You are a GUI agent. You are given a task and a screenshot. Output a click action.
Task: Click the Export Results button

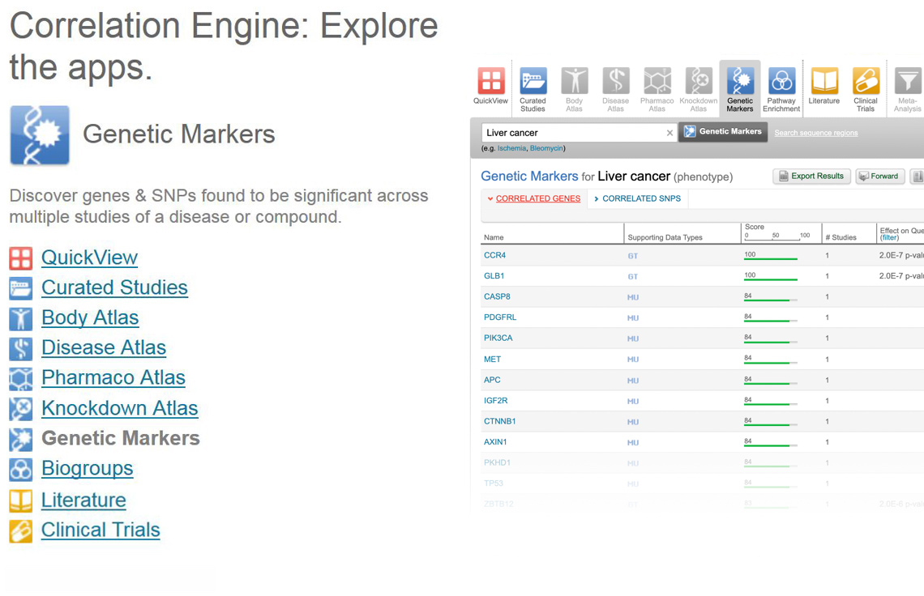pos(811,176)
